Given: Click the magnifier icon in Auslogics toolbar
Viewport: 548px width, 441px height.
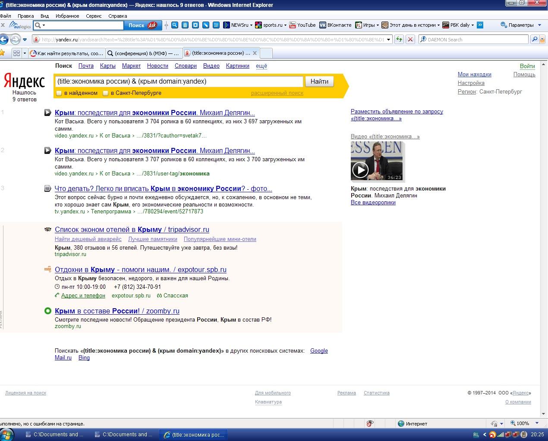Looking at the screenshot, I should coord(175,25).
